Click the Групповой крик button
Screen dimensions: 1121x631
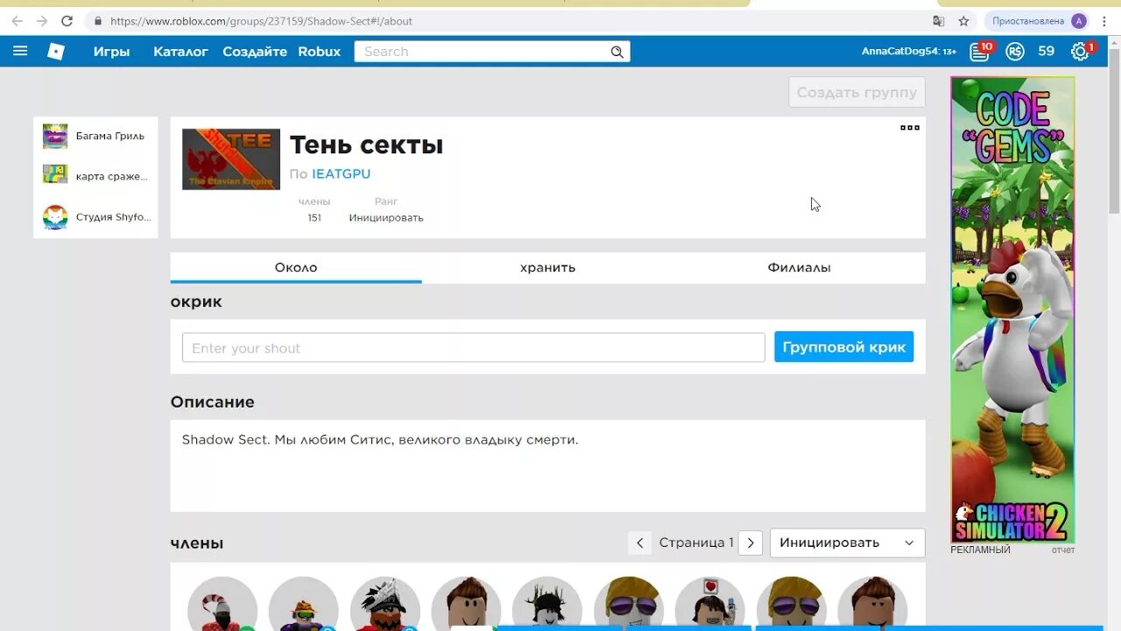tap(843, 347)
